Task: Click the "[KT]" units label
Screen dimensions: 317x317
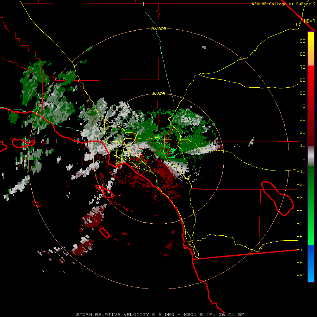Action: pos(301,24)
